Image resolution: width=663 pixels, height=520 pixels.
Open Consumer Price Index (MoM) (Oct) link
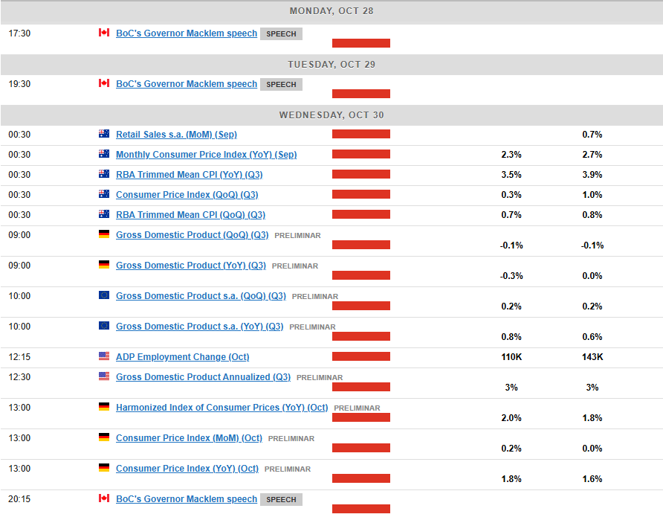(189, 438)
